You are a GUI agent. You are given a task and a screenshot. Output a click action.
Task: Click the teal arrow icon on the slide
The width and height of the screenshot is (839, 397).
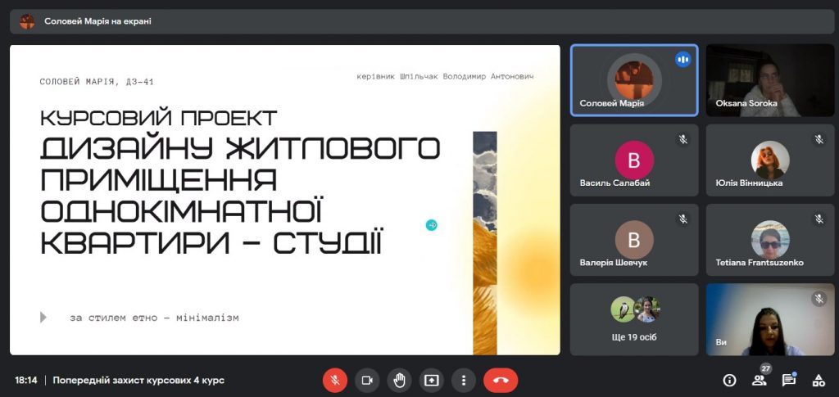[x=432, y=225]
